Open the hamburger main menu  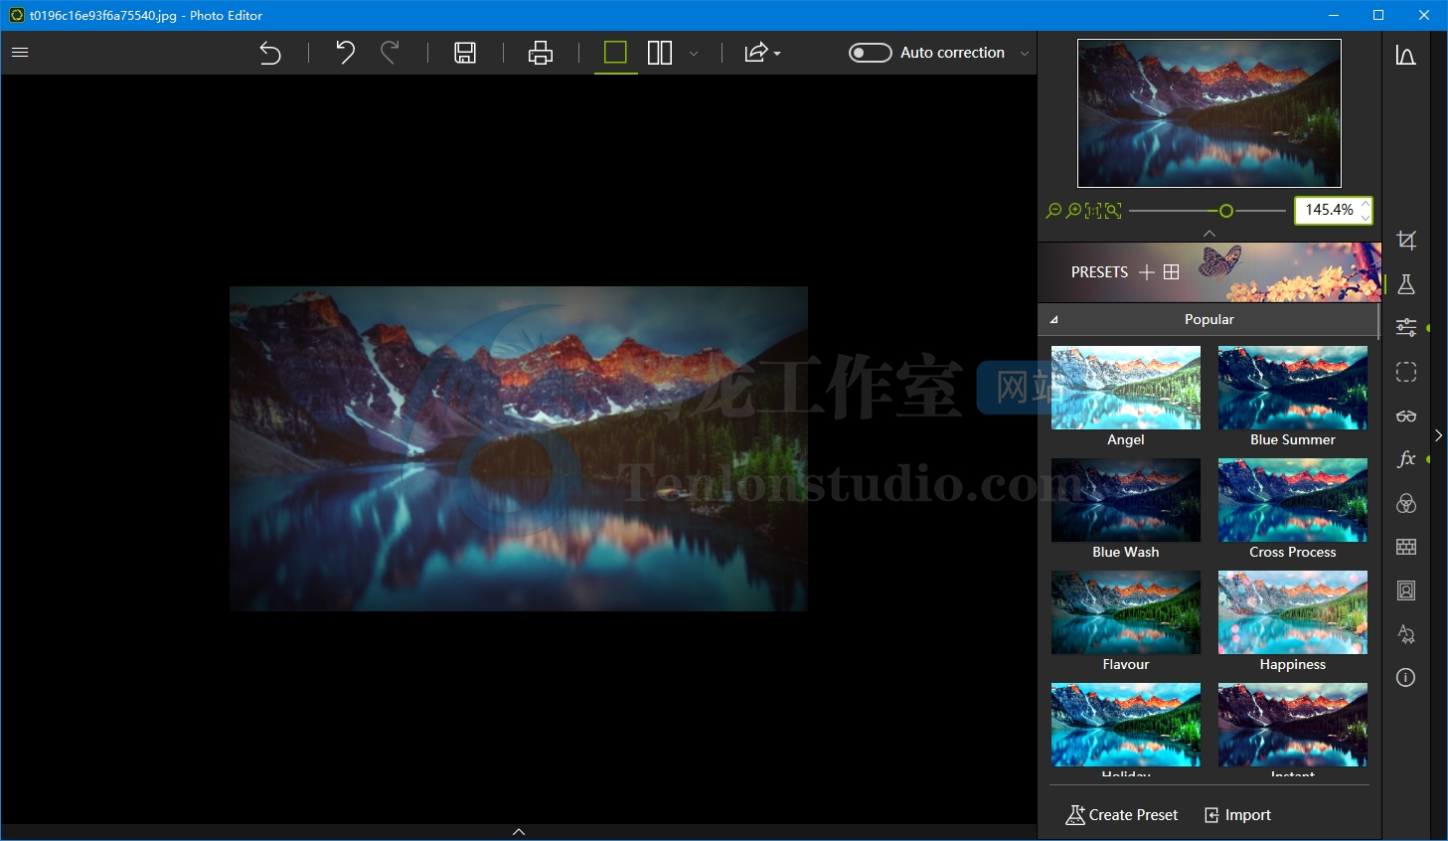click(20, 53)
